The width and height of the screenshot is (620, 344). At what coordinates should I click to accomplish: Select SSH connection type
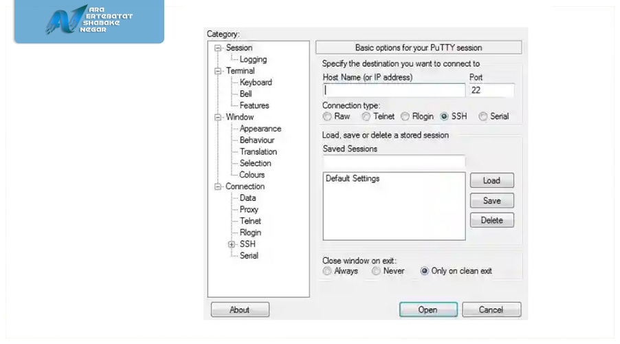(x=444, y=116)
